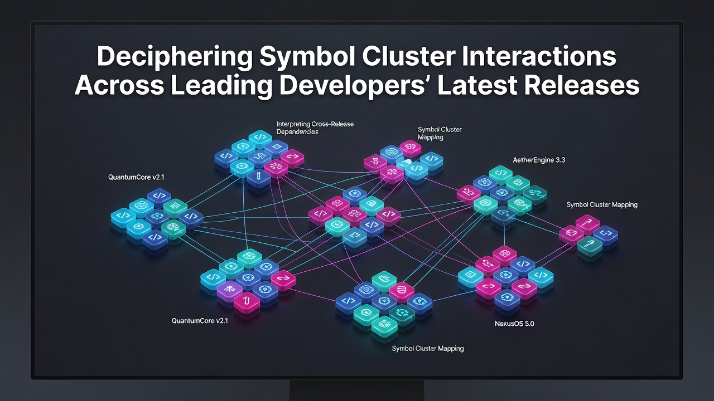Click the purple tile in the lower QuantumCore cluster

click(230, 290)
